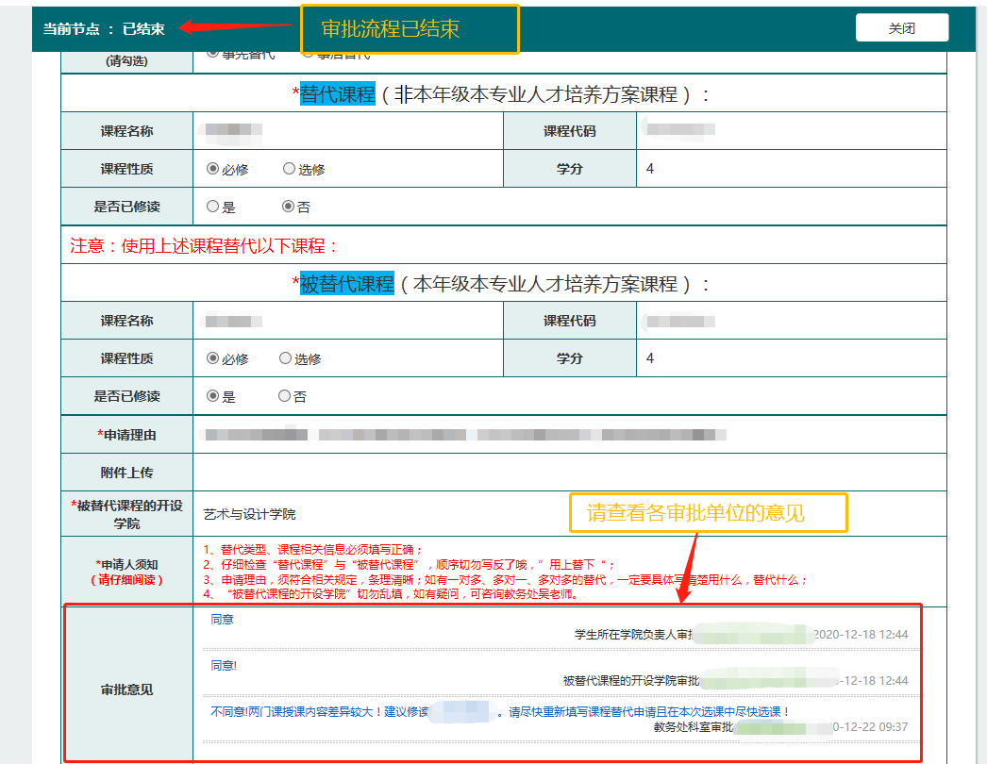Choose 否 for 替代课程 是否已修读
987x764 pixels.
[x=289, y=207]
